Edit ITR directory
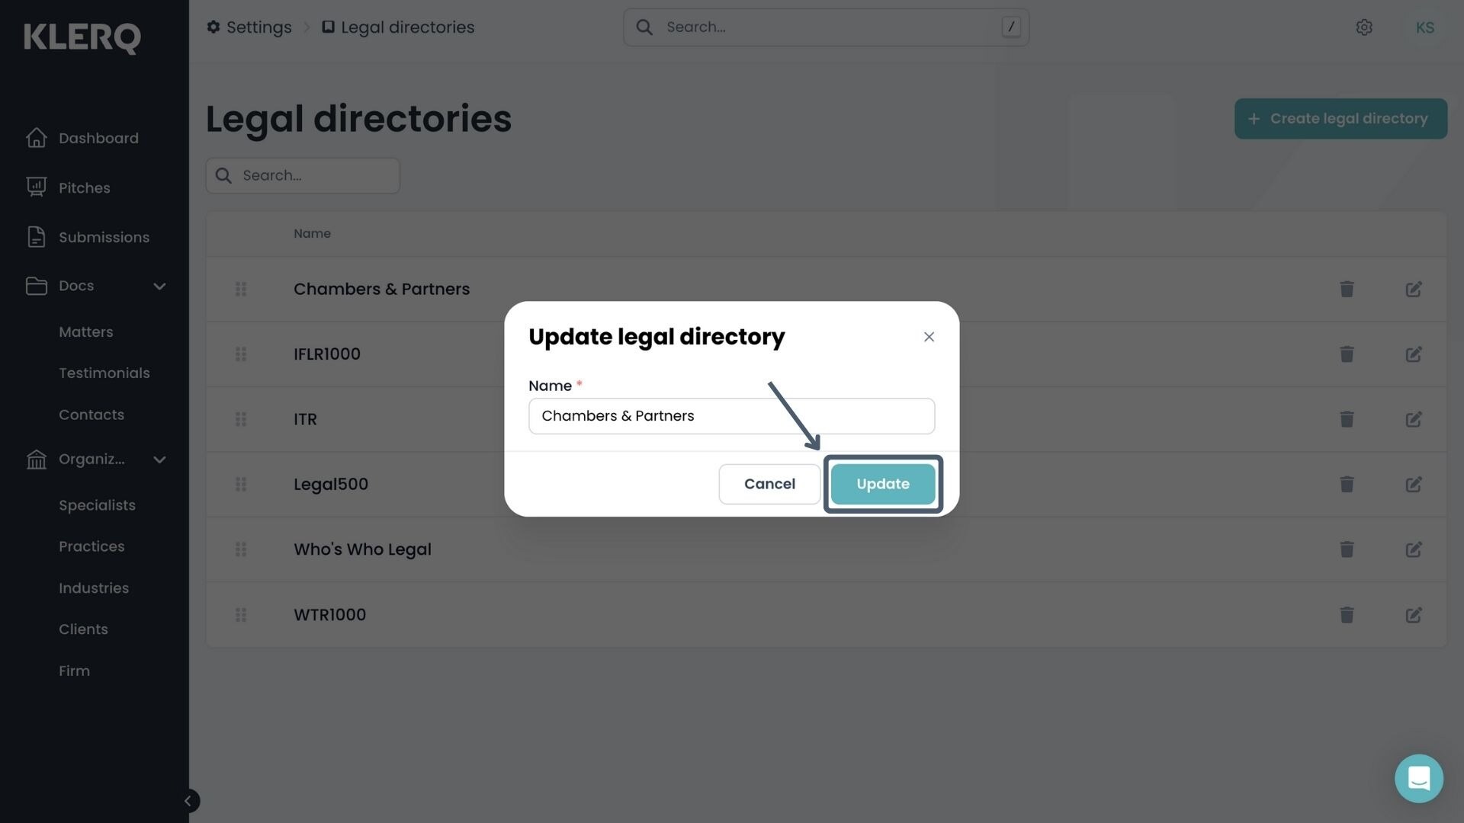This screenshot has width=1464, height=823. coord(1414,420)
